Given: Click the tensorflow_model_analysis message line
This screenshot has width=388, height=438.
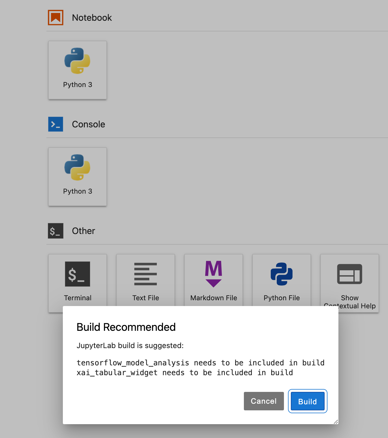Looking at the screenshot, I should tap(201, 363).
